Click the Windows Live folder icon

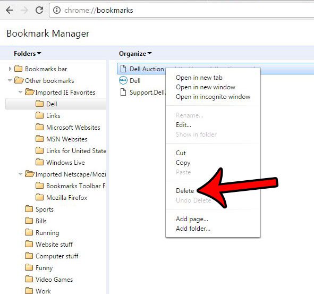(x=39, y=162)
